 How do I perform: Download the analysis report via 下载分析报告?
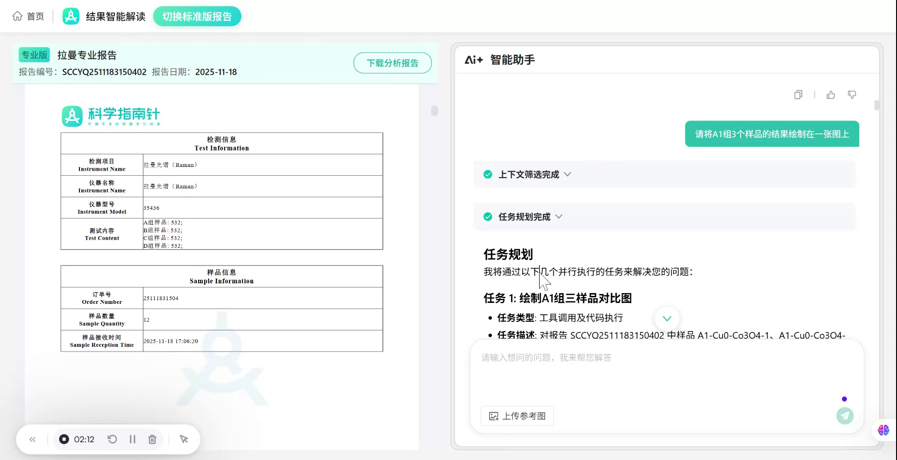click(392, 63)
